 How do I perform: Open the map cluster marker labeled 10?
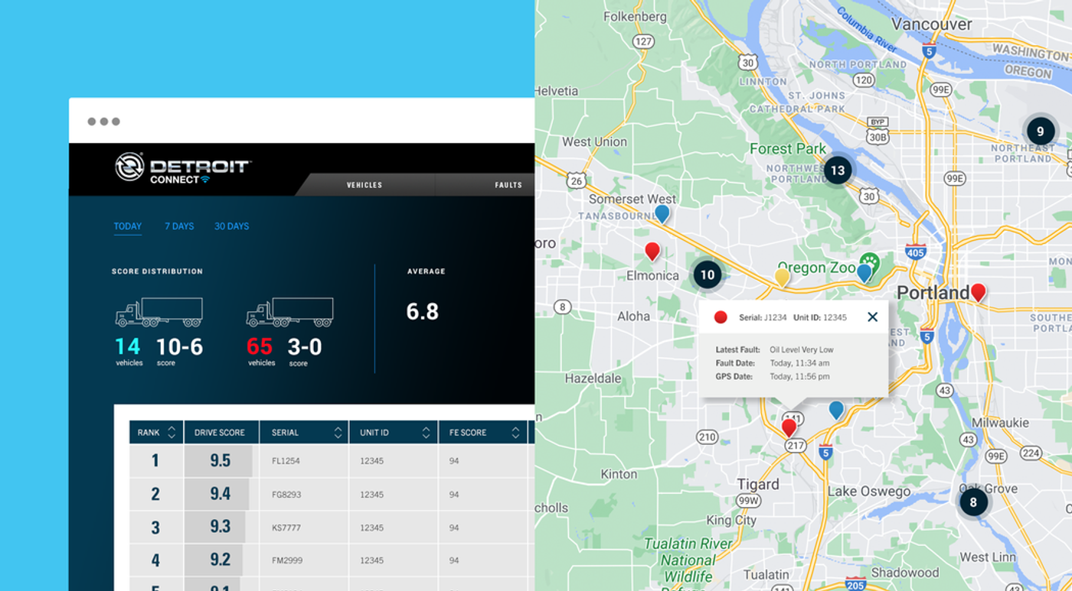(x=708, y=274)
